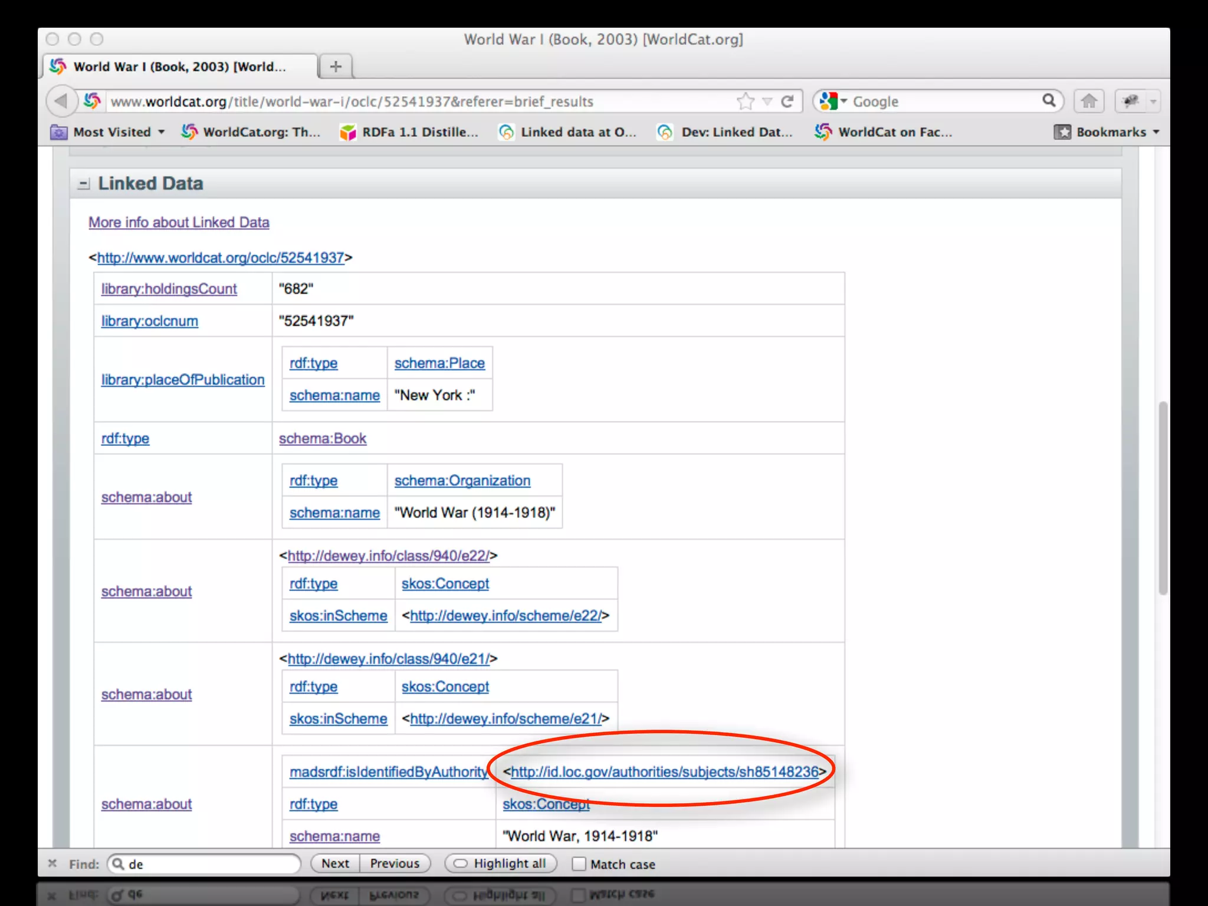Enable the Match case checkbox
Viewport: 1208px width, 906px height.
pyautogui.click(x=579, y=864)
